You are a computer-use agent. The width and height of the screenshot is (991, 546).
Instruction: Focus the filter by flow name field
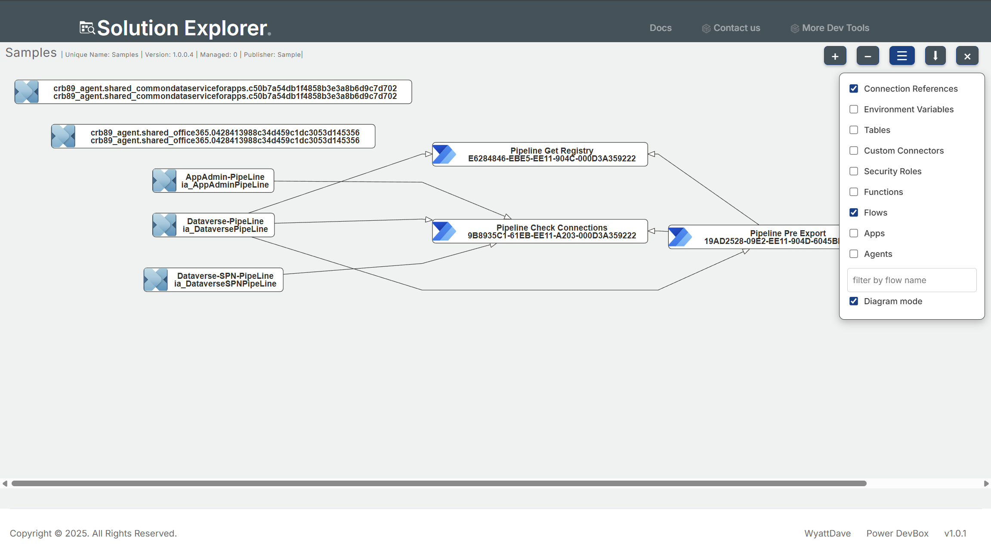point(911,280)
